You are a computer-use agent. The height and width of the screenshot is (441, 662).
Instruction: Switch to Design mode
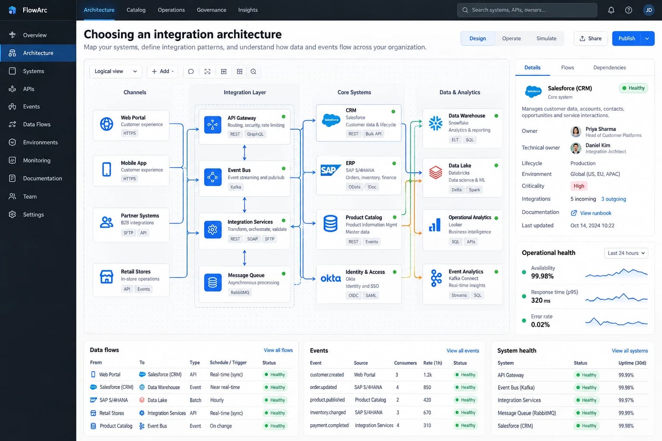[478, 38]
